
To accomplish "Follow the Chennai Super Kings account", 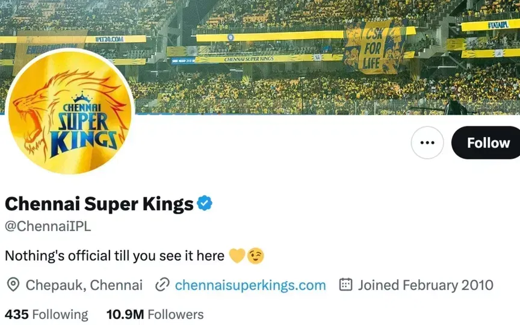I will [487, 143].
